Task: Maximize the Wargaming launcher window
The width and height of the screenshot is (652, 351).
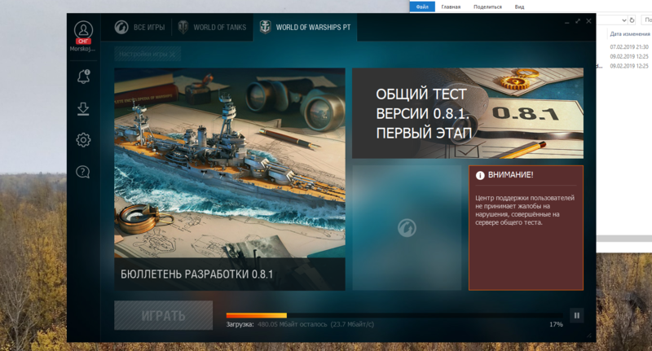Action: [578, 21]
